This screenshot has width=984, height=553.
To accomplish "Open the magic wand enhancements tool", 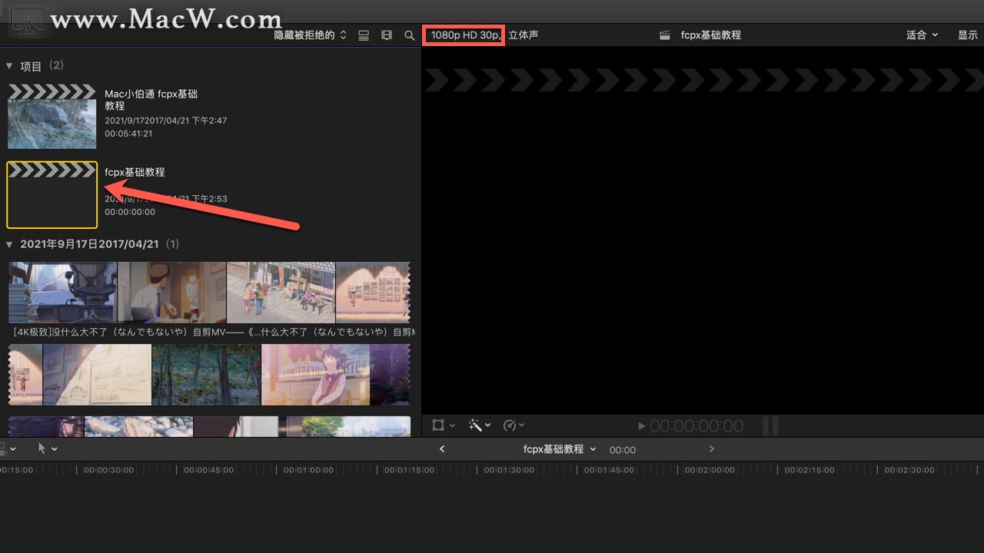I will point(475,425).
